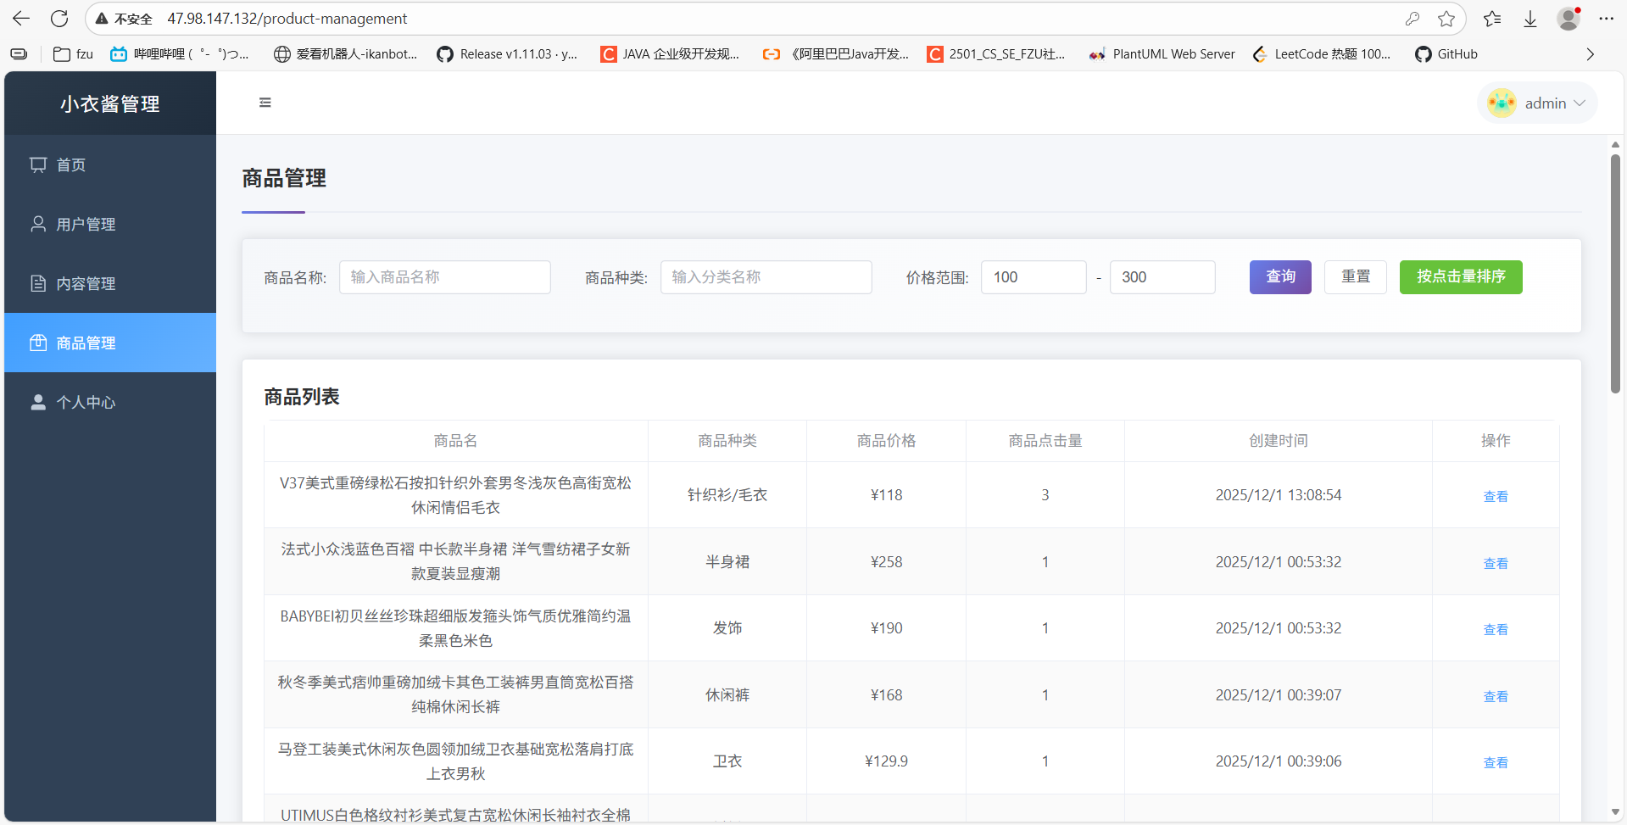Open browser favorites list icon
This screenshot has width=1627, height=825.
pyautogui.click(x=1492, y=19)
